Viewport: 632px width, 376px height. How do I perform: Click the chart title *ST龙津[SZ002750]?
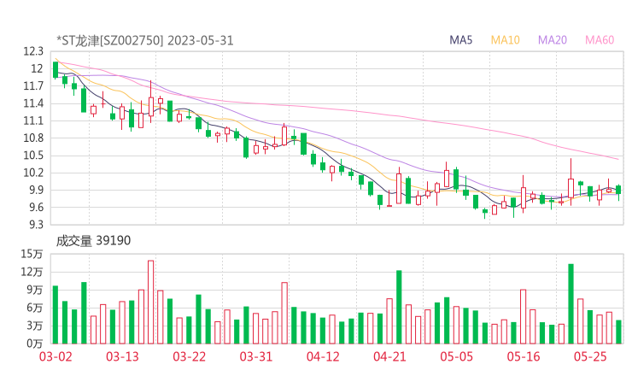pos(110,40)
